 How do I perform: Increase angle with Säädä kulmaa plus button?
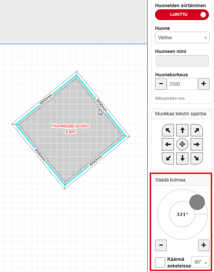tap(204, 245)
